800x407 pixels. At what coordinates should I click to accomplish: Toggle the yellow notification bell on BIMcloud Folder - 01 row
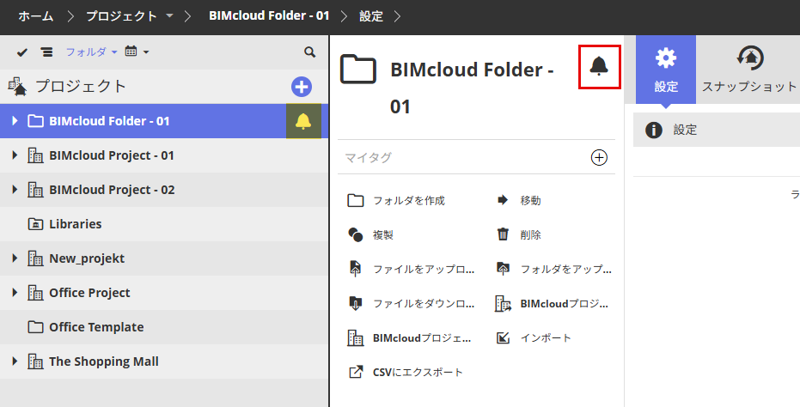pos(303,121)
